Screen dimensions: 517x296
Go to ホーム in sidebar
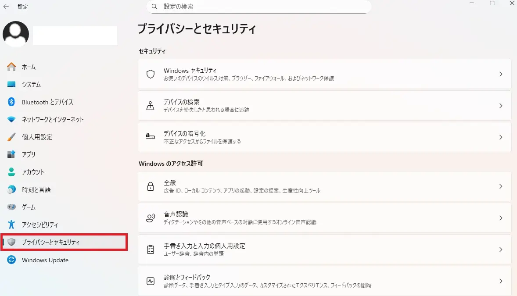pyautogui.click(x=64, y=67)
